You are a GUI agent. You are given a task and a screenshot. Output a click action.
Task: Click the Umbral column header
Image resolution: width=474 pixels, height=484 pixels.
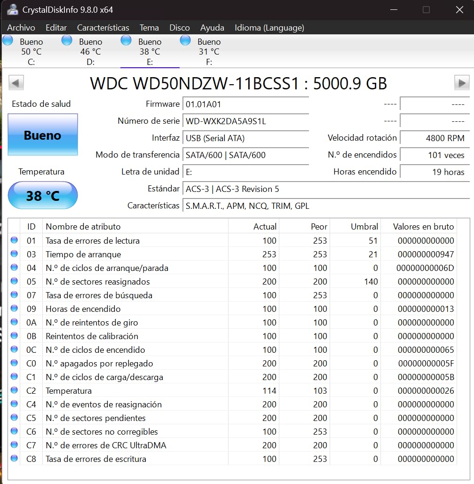[355, 227]
